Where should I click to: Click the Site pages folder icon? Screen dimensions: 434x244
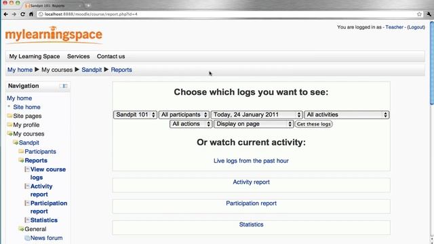point(9,116)
